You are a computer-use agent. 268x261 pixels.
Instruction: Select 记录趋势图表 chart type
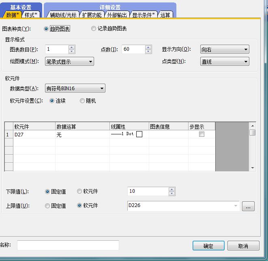click(x=94, y=29)
